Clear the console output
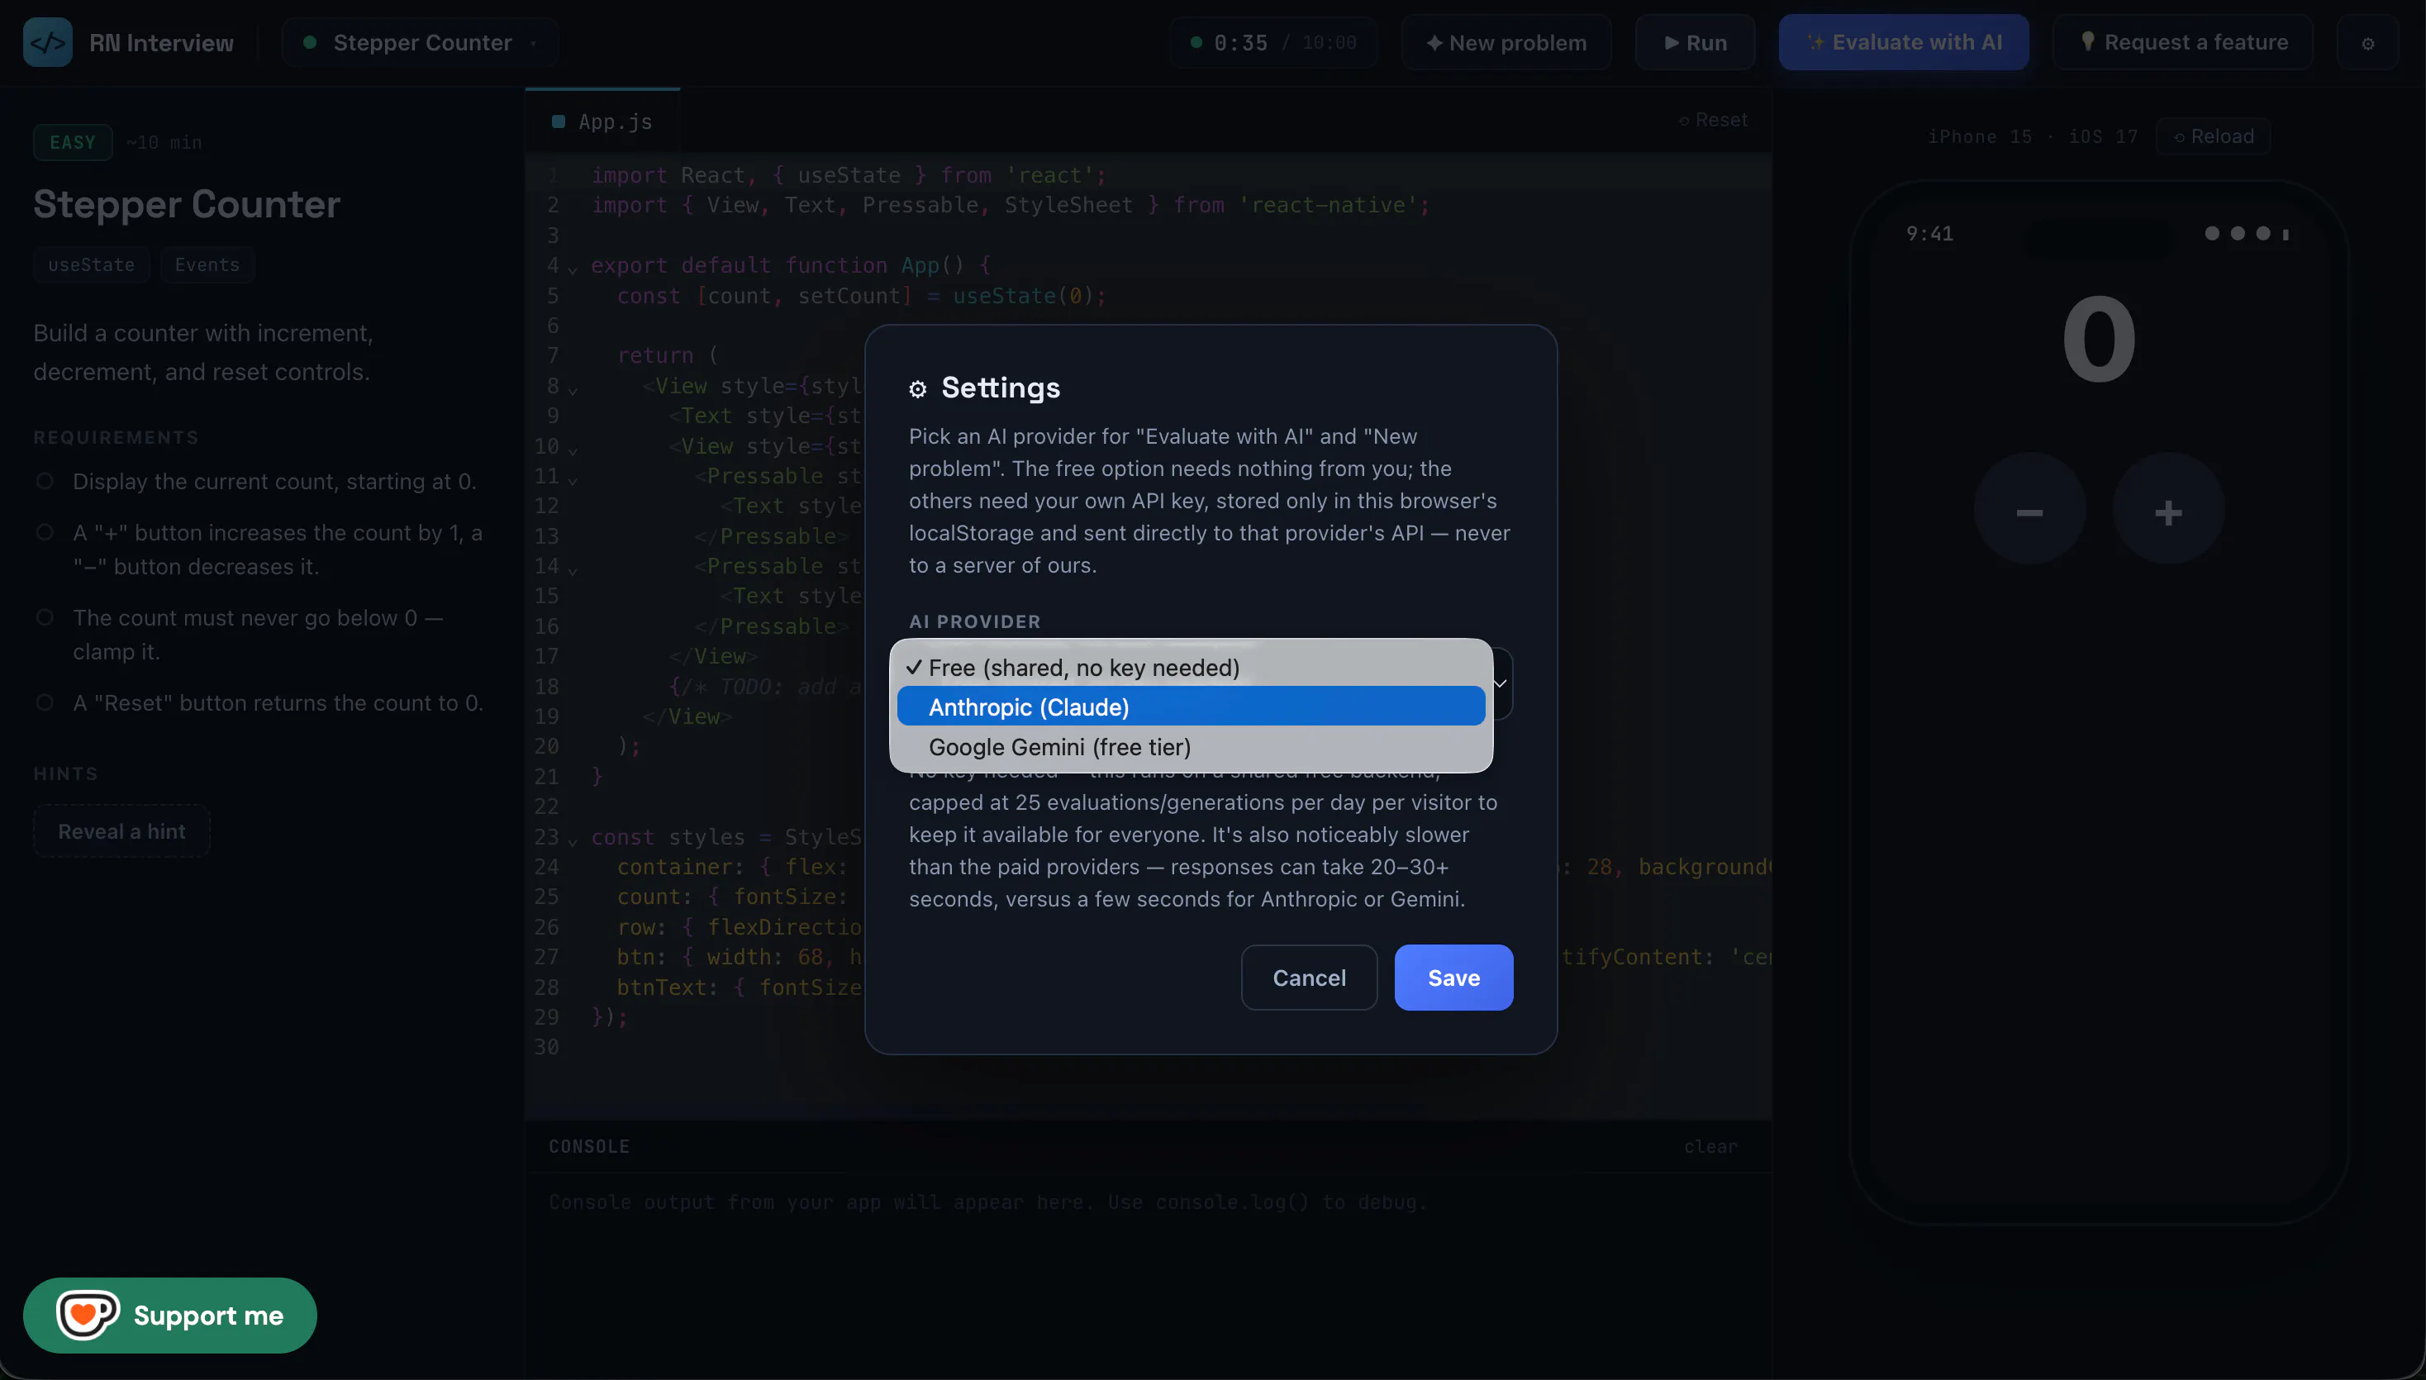 click(1710, 1146)
